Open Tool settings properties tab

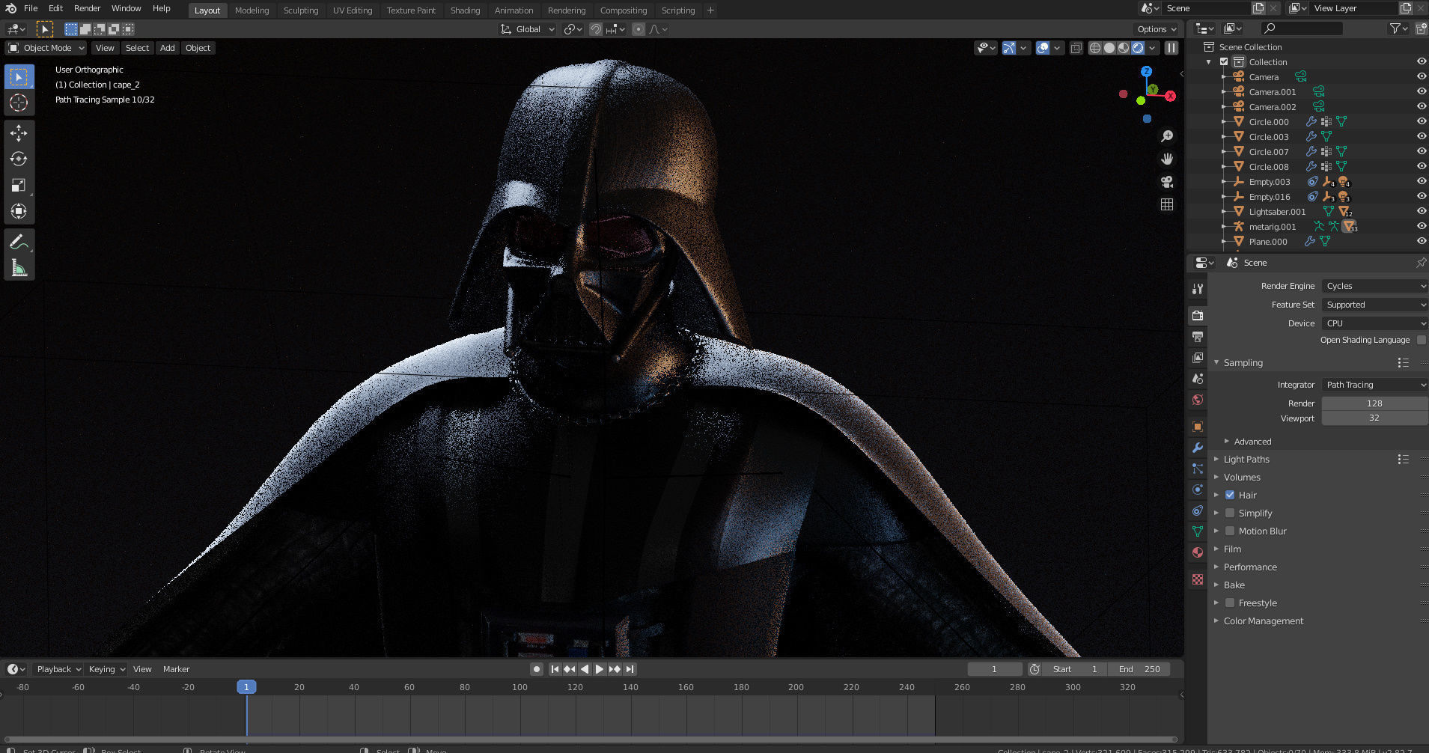[x=1198, y=289]
